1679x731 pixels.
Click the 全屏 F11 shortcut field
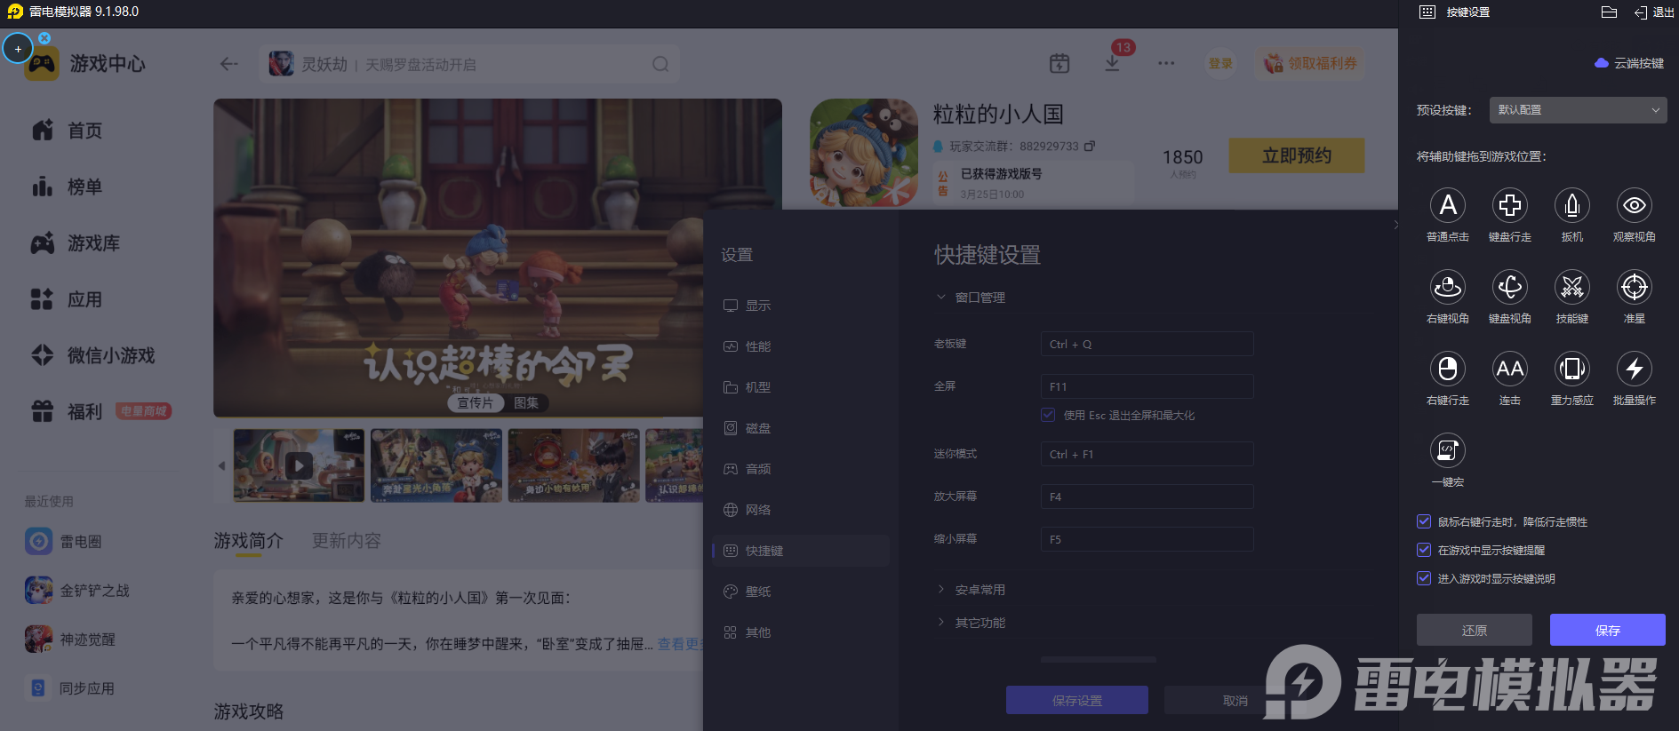(1147, 386)
